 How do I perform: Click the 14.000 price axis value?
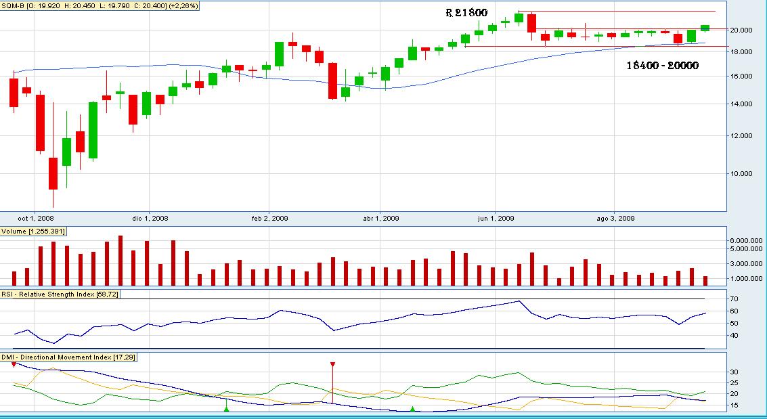741,104
